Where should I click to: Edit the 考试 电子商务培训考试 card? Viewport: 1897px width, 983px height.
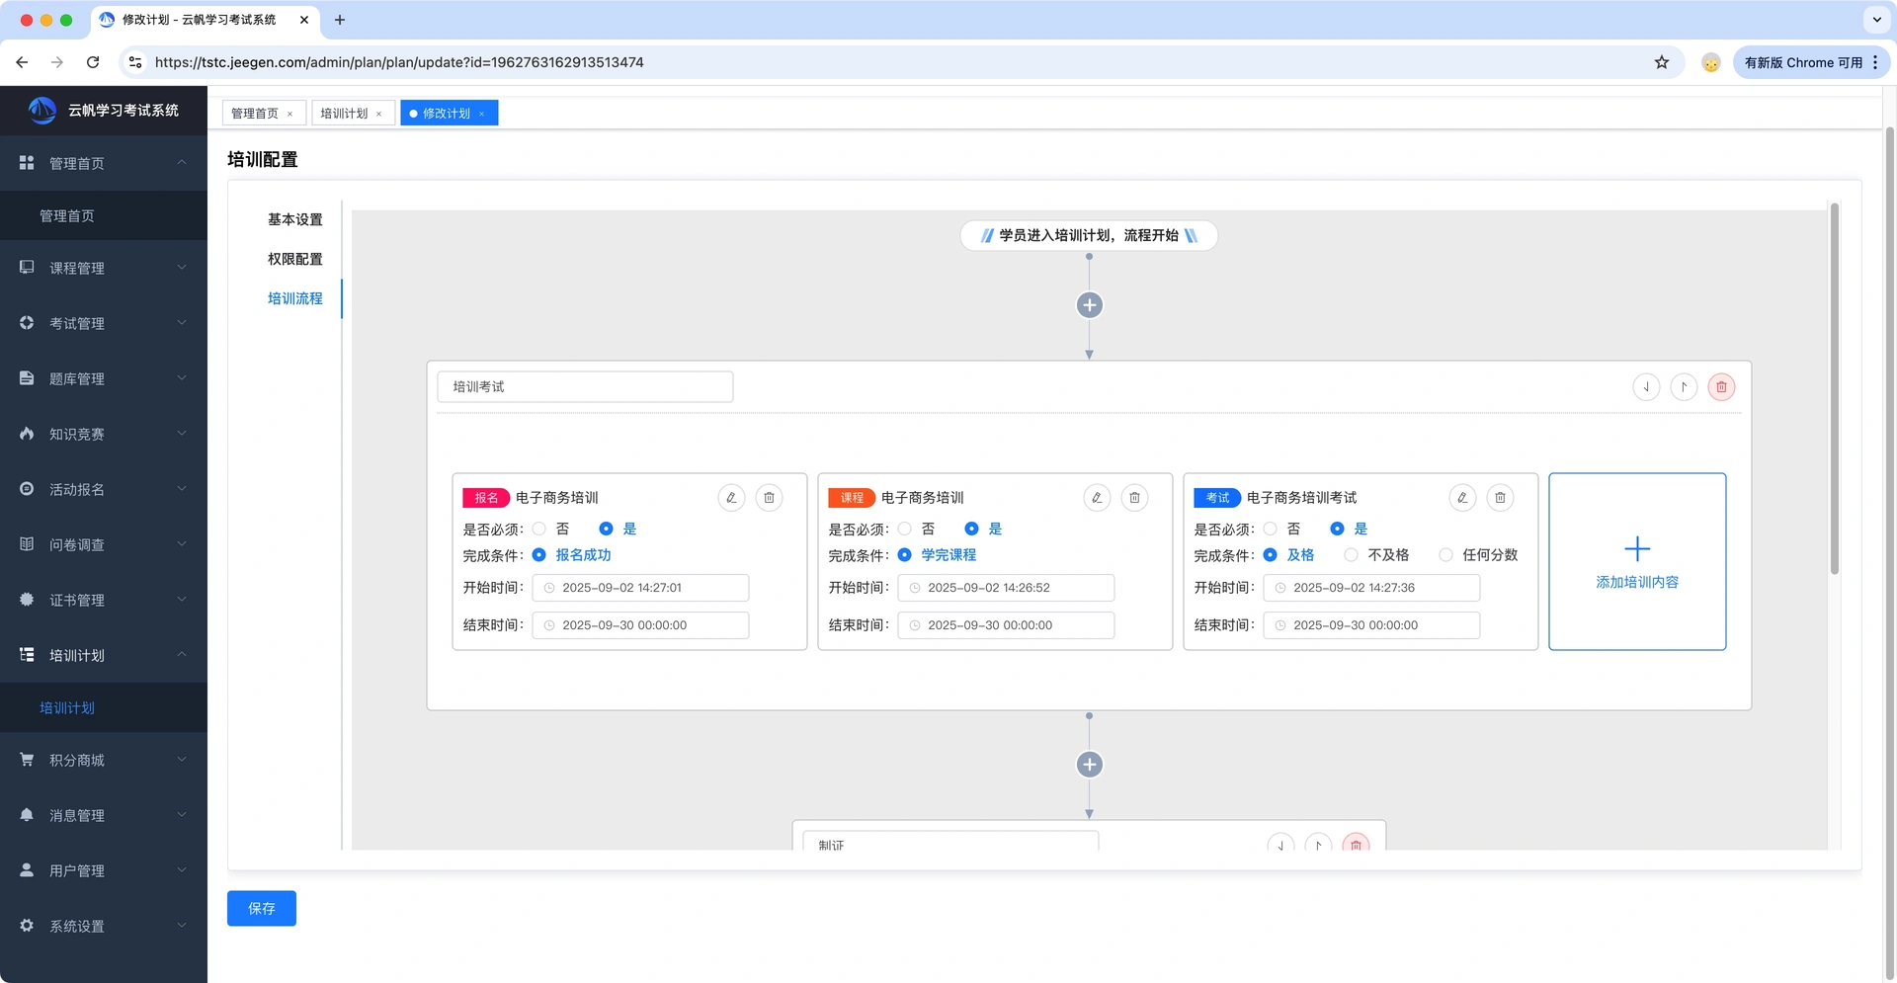(1462, 498)
